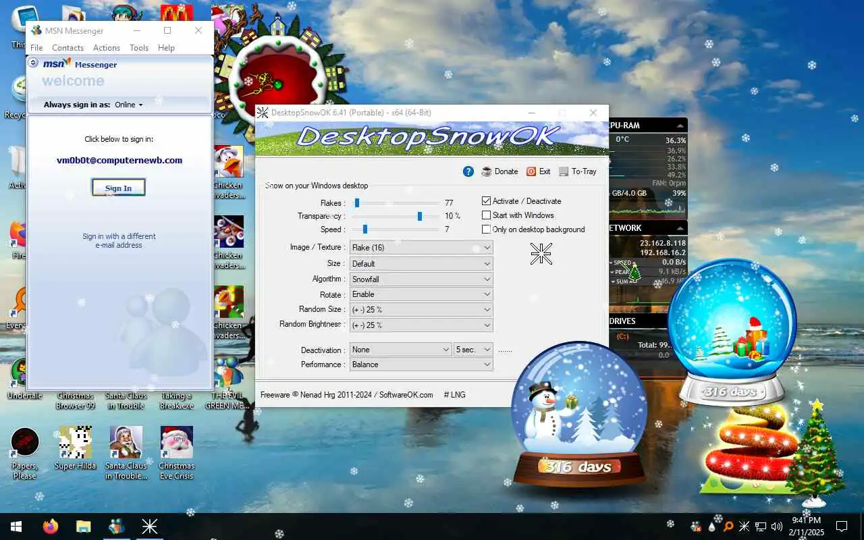The width and height of the screenshot is (864, 540).
Task: Click the snowman snow globe gadget
Action: (x=578, y=413)
